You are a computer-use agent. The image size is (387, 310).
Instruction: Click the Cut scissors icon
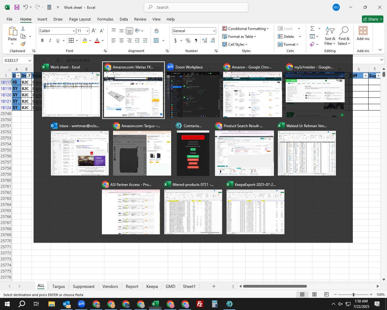[23, 28]
